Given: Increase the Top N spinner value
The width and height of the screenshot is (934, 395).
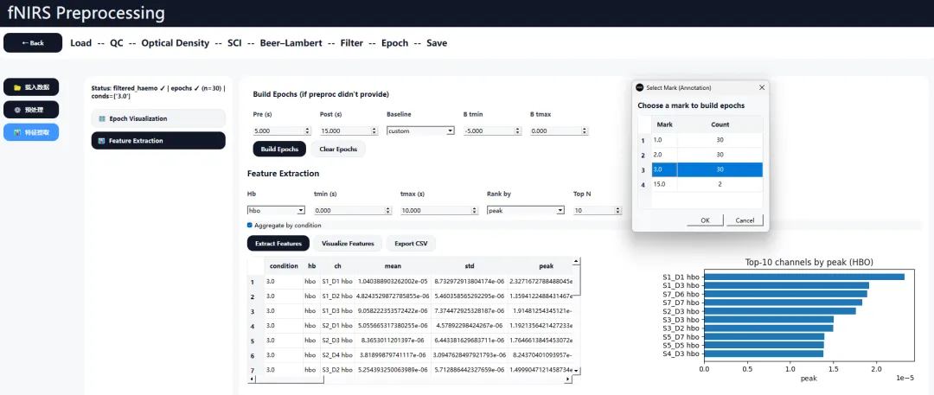Looking at the screenshot, I should 619,208.
